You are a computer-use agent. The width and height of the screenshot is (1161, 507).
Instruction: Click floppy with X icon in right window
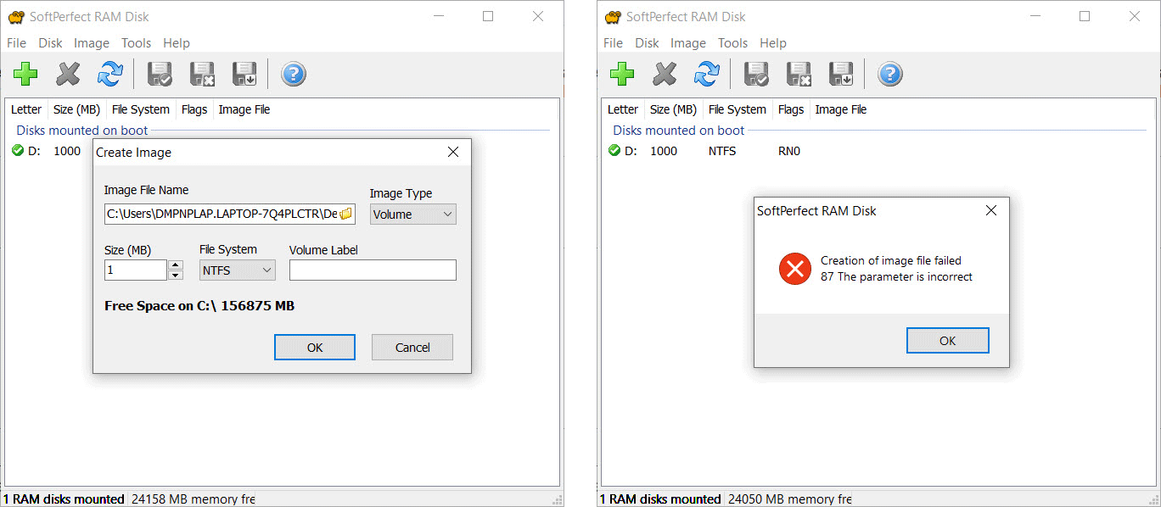(x=799, y=75)
